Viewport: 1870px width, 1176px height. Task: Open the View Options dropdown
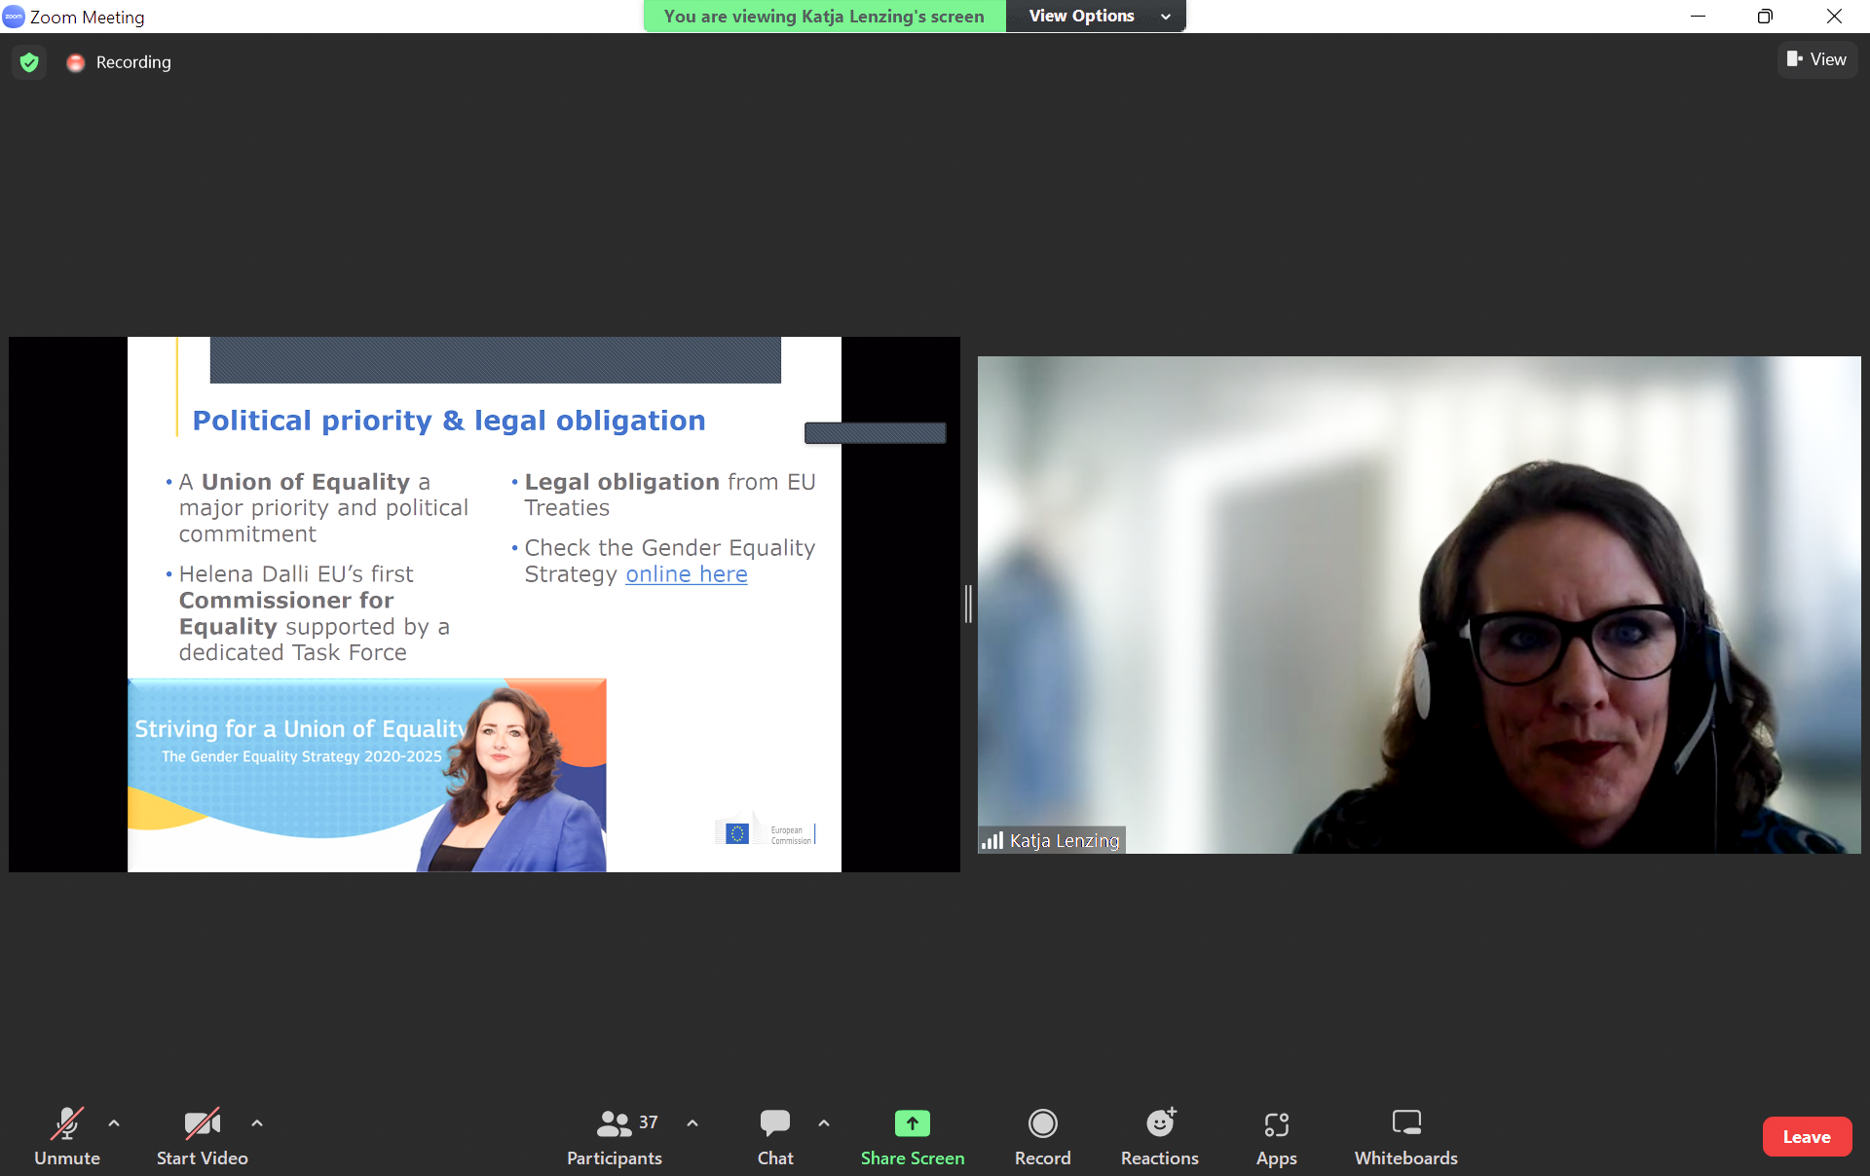pyautogui.click(x=1096, y=16)
